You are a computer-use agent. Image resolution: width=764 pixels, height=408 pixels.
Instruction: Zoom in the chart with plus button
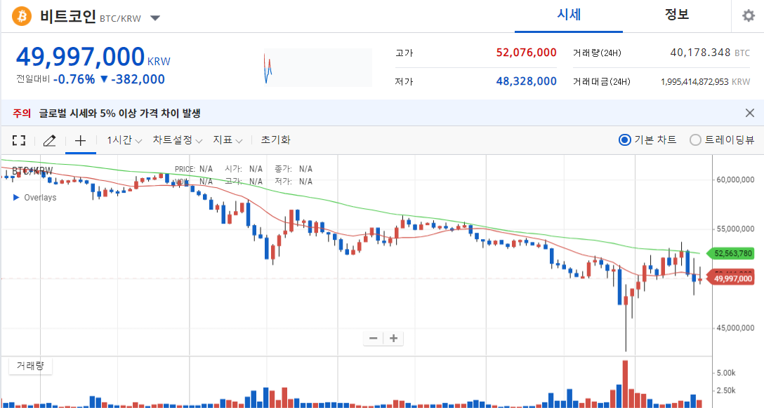coord(394,339)
